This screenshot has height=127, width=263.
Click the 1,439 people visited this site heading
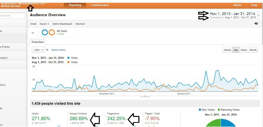56,104
